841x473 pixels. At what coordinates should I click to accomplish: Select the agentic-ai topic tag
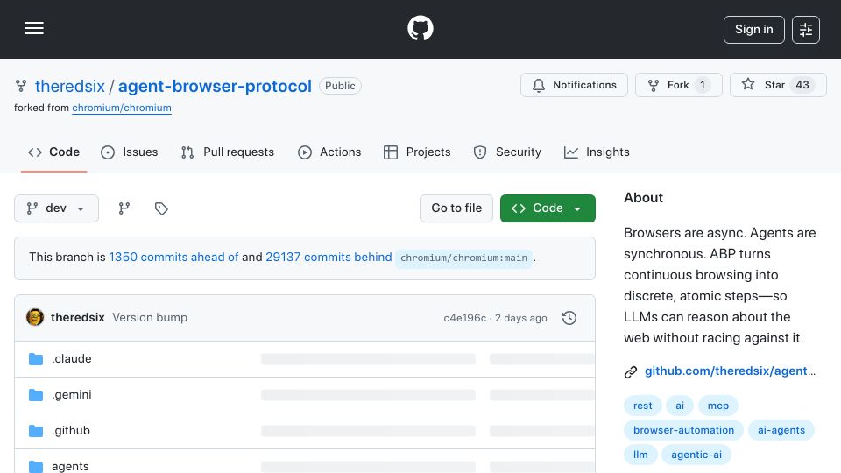coord(696,455)
